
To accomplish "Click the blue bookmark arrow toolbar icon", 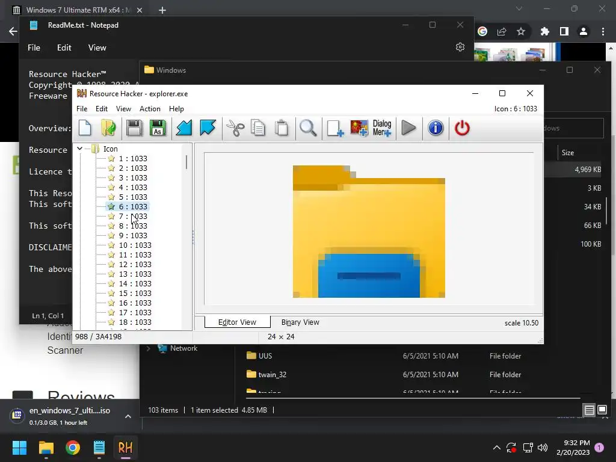I will coord(208,128).
